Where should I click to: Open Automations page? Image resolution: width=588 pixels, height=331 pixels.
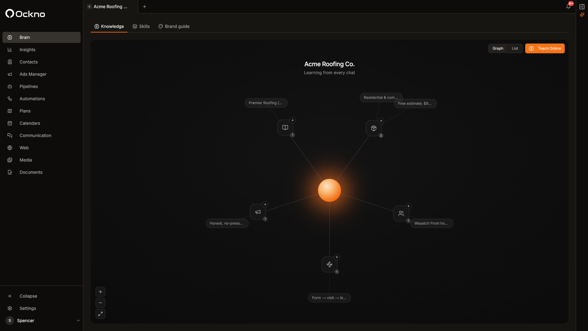click(x=41, y=99)
